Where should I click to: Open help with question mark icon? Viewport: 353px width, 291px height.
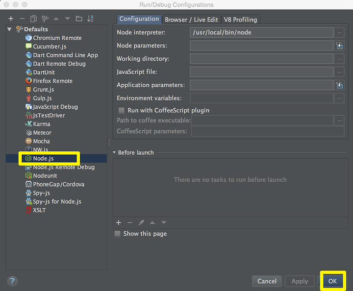tap(12, 281)
